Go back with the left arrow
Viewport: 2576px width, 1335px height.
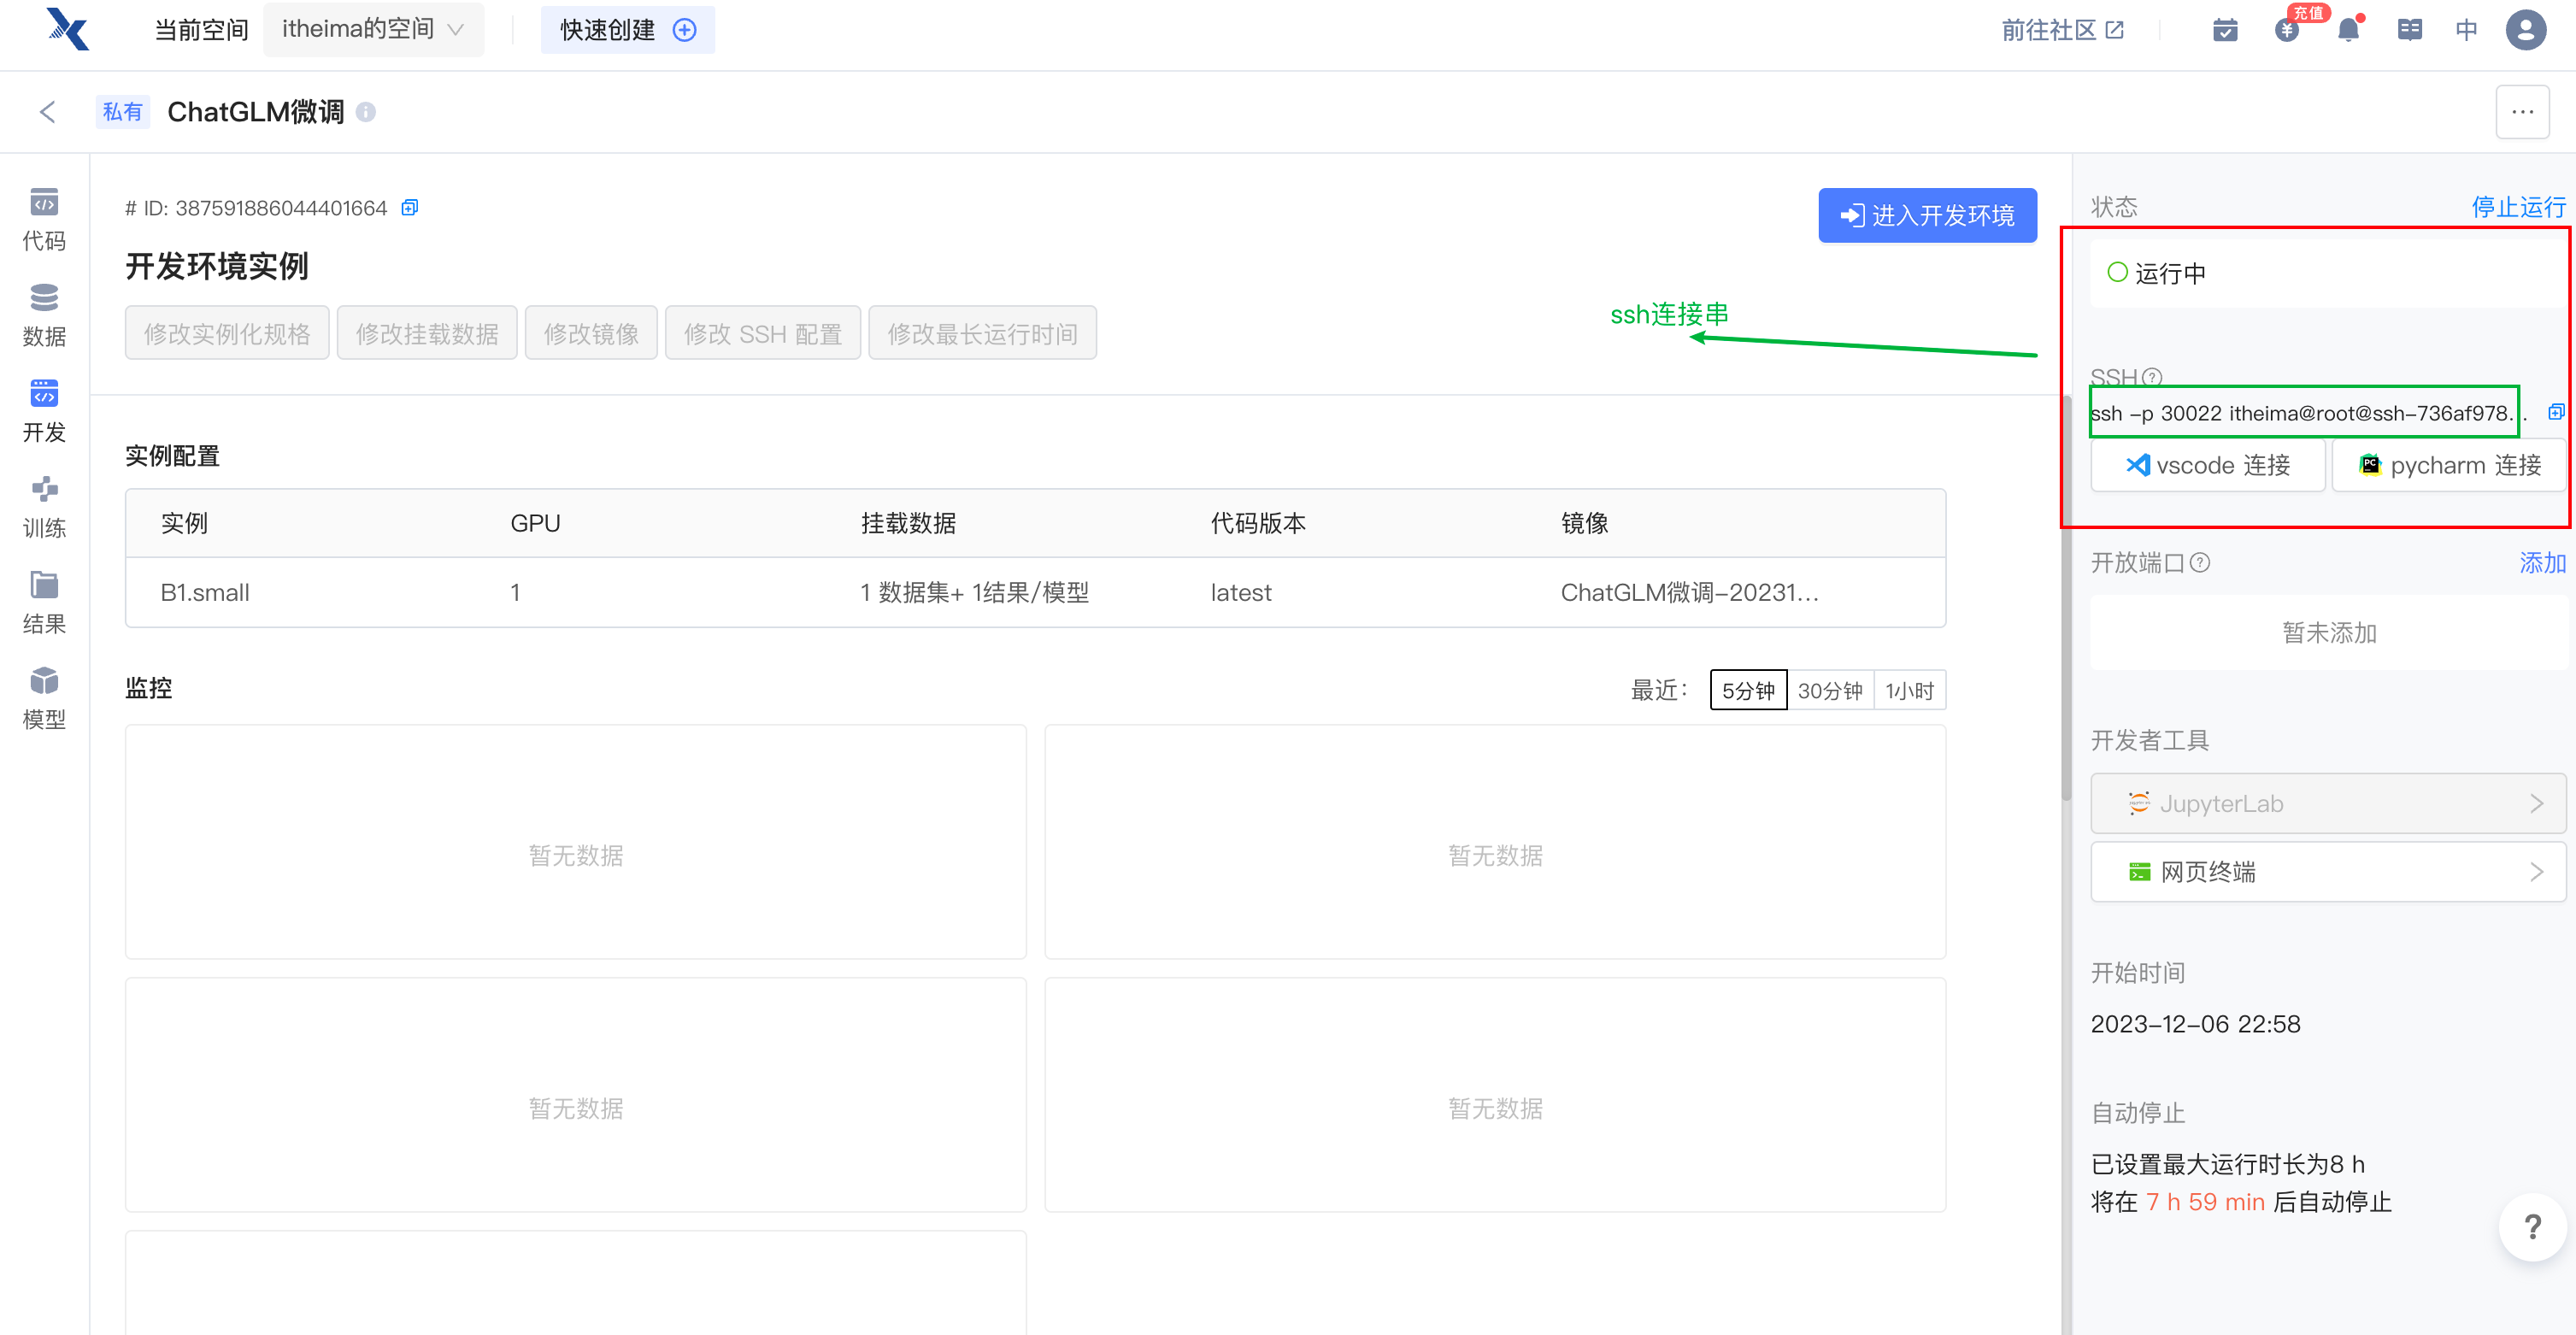click(x=47, y=112)
